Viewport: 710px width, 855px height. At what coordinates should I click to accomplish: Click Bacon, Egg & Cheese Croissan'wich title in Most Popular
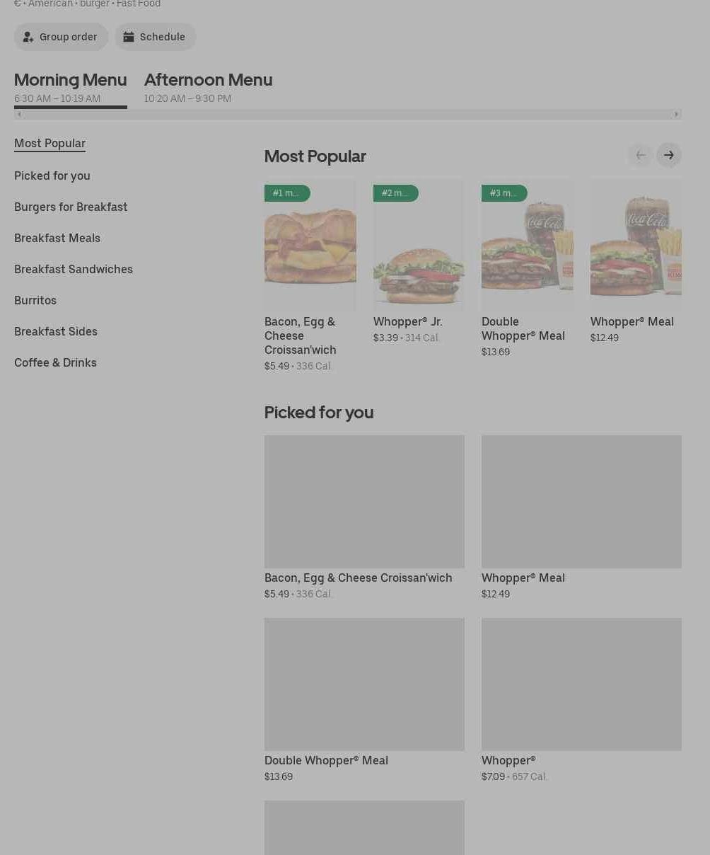[301, 335]
